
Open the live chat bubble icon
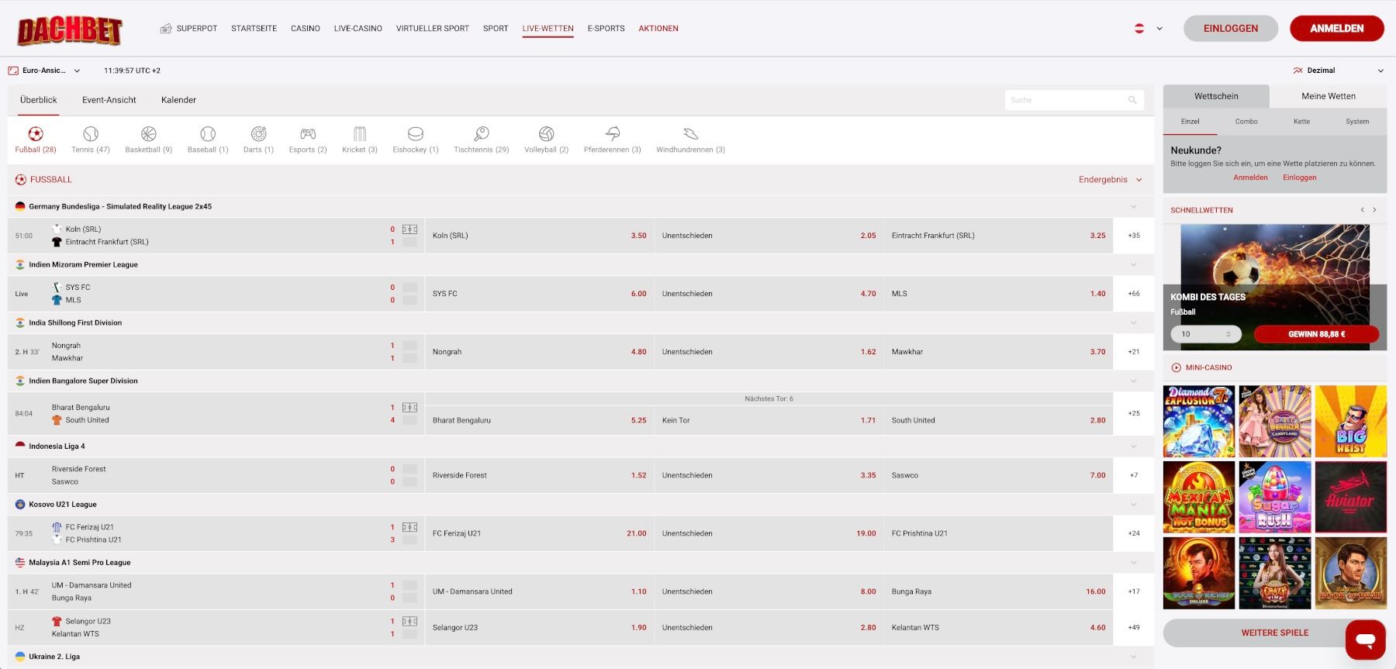[x=1365, y=640]
